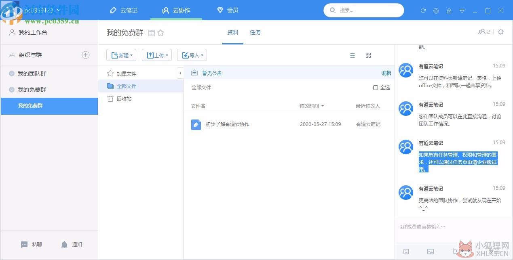The width and height of the screenshot is (513, 260).
Task: Click the 有道云记 avatar of the 15:09 task-management message
Action: click(406, 147)
